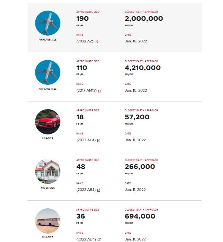Follow the (2022 AC4) name link
Screen dimensions: 223x242
click(x=86, y=140)
